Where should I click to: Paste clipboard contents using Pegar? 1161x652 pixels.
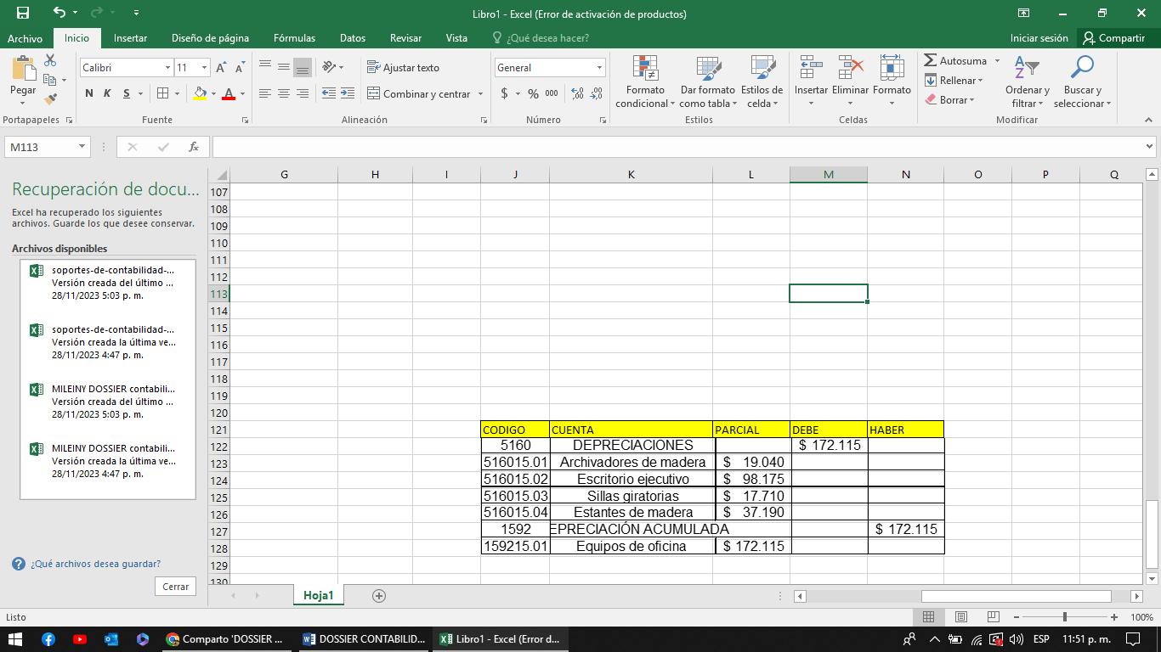(x=23, y=81)
